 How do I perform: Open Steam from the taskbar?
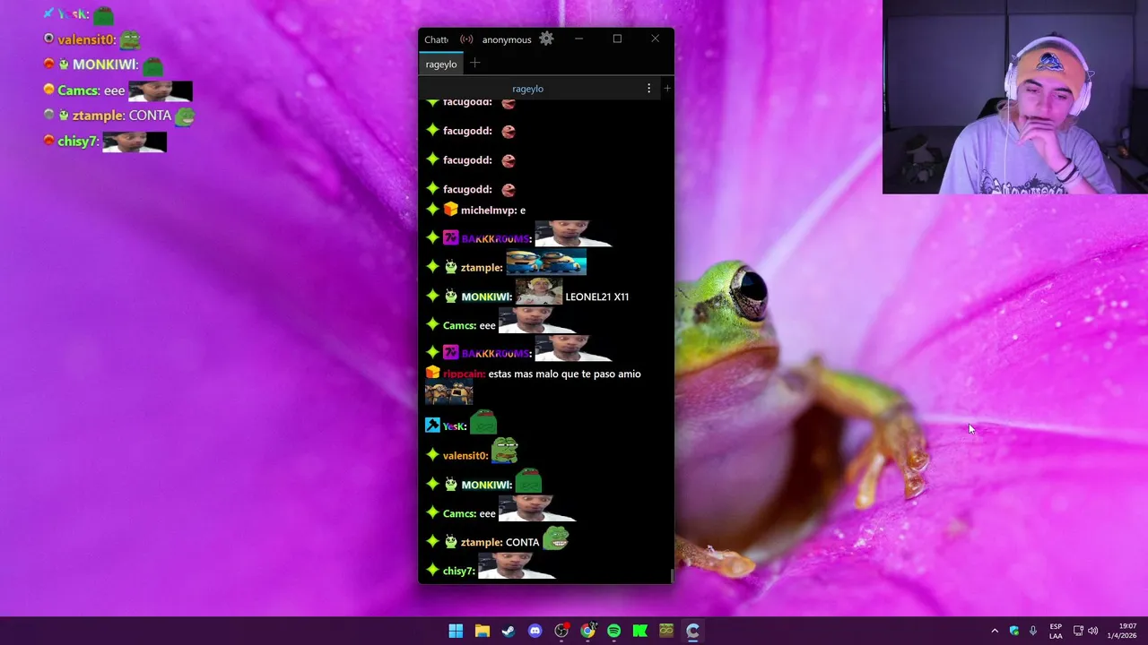point(509,631)
